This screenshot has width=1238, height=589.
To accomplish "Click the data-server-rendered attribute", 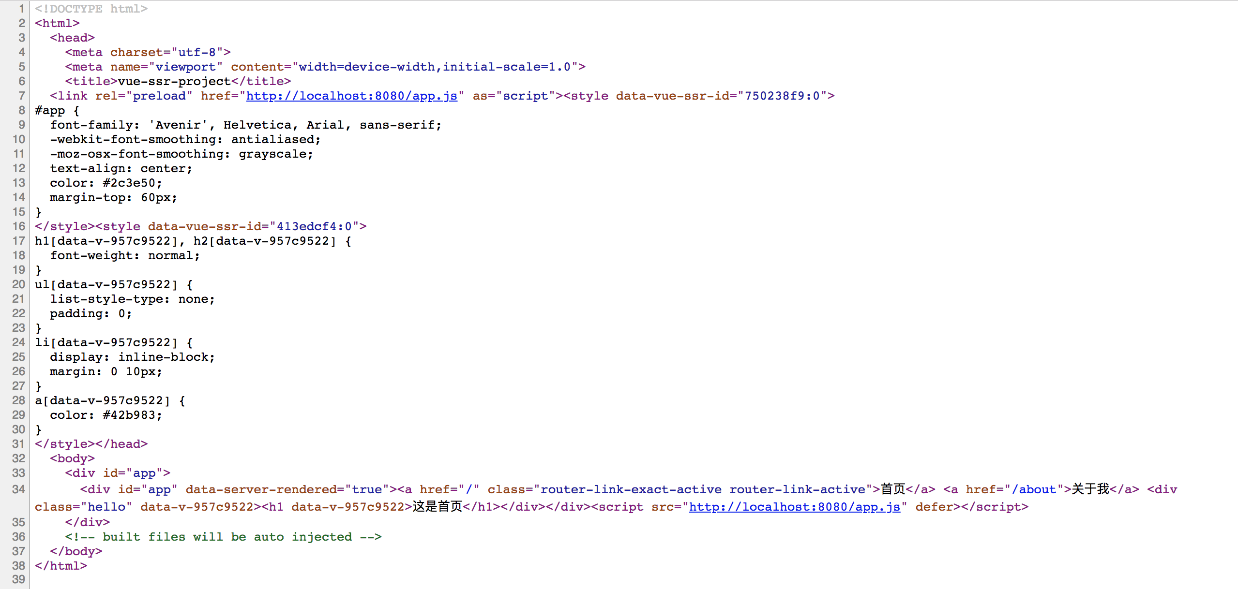I will pyautogui.click(x=264, y=489).
